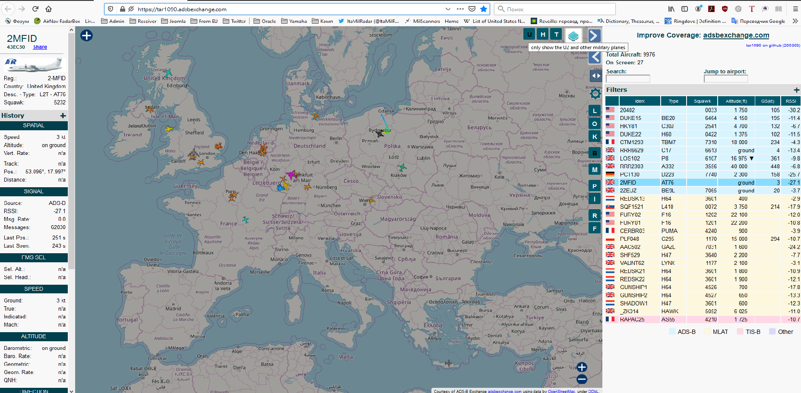
Task: Zoom in with the map plus button
Action: (582, 367)
